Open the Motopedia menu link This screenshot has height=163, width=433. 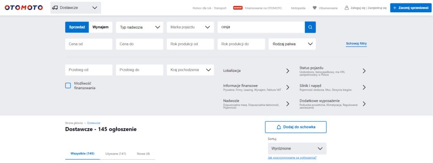coord(298,8)
